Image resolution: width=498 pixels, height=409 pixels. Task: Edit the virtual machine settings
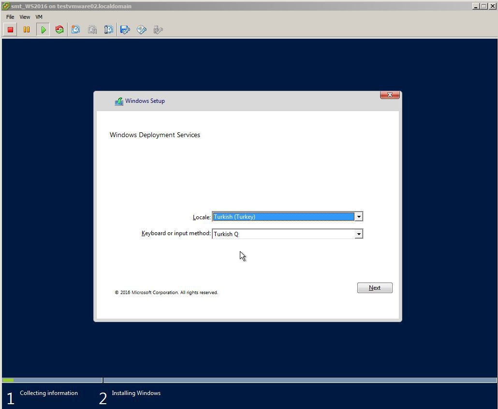[125, 29]
